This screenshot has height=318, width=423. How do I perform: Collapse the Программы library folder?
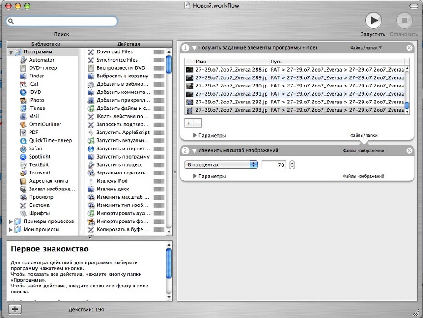11,52
